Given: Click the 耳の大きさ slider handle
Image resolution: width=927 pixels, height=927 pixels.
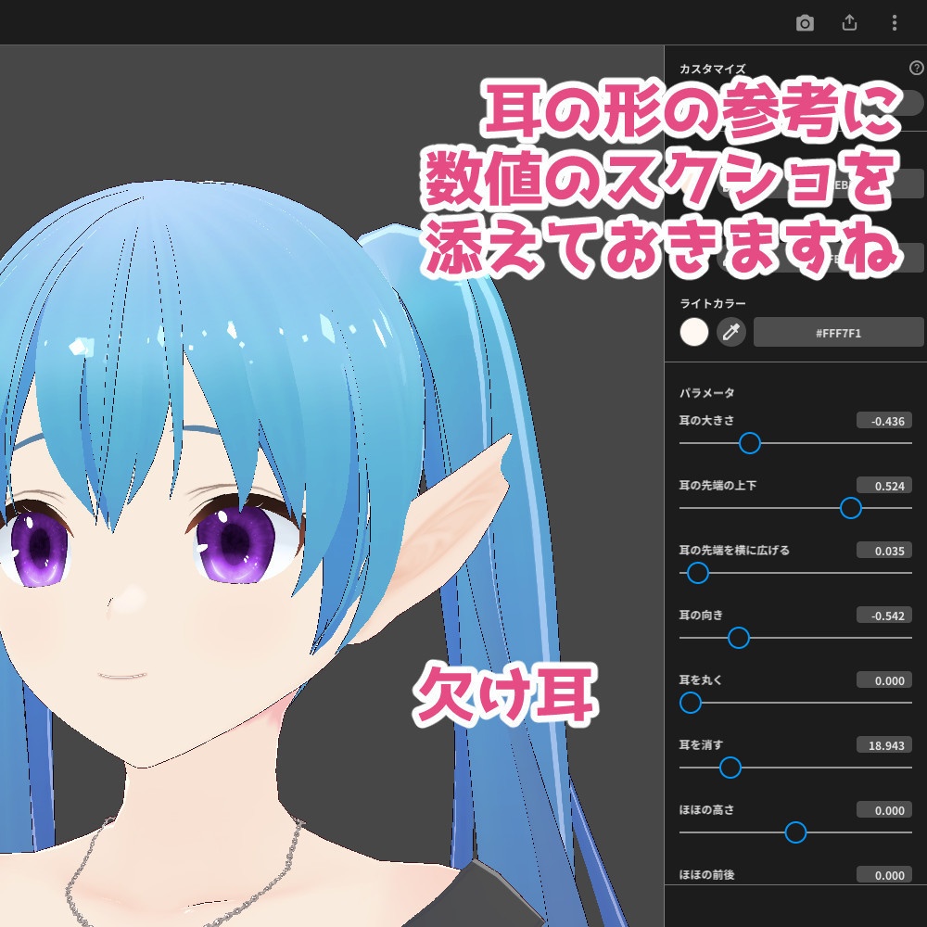Looking at the screenshot, I should pyautogui.click(x=751, y=444).
